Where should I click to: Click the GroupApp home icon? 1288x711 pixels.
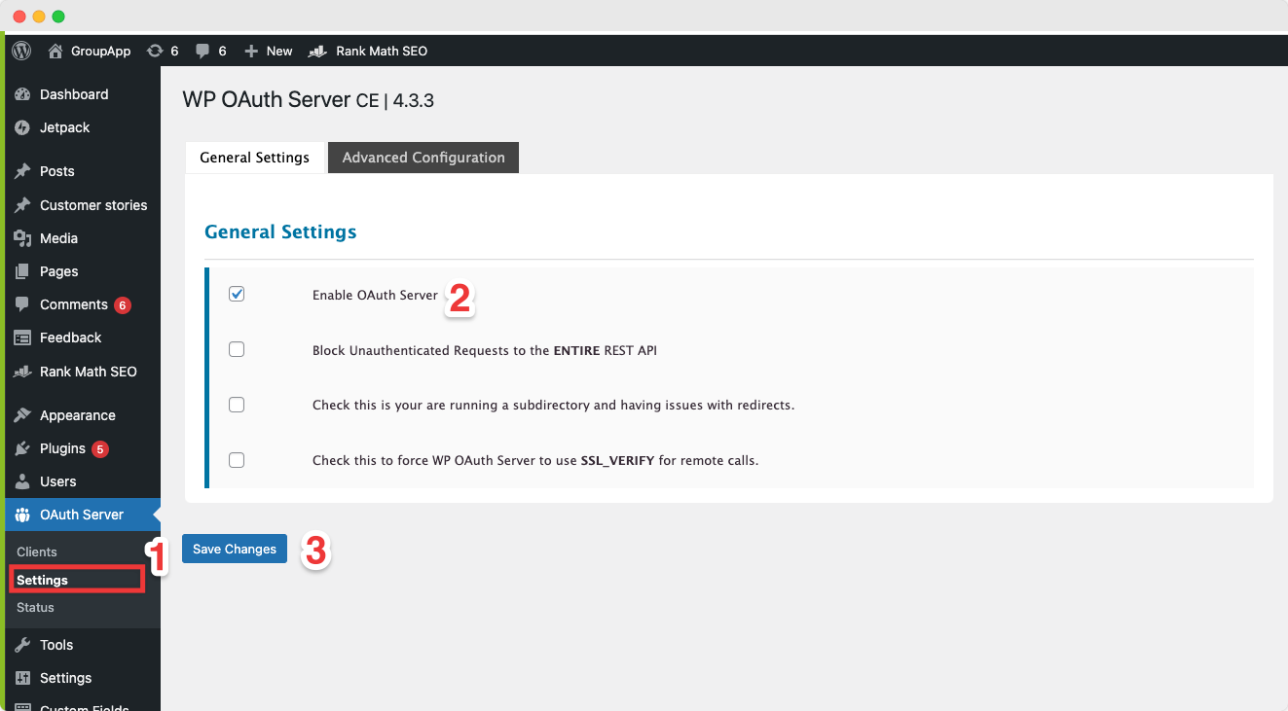(55, 51)
